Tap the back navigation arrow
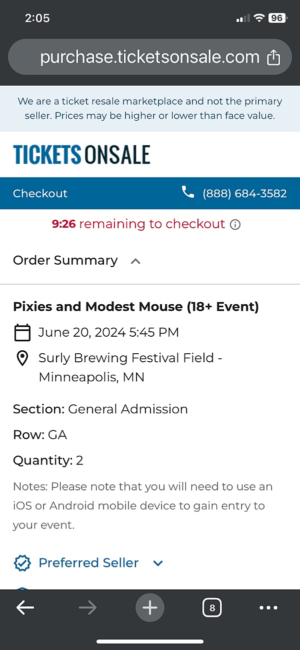The height and width of the screenshot is (650, 300). (25, 607)
